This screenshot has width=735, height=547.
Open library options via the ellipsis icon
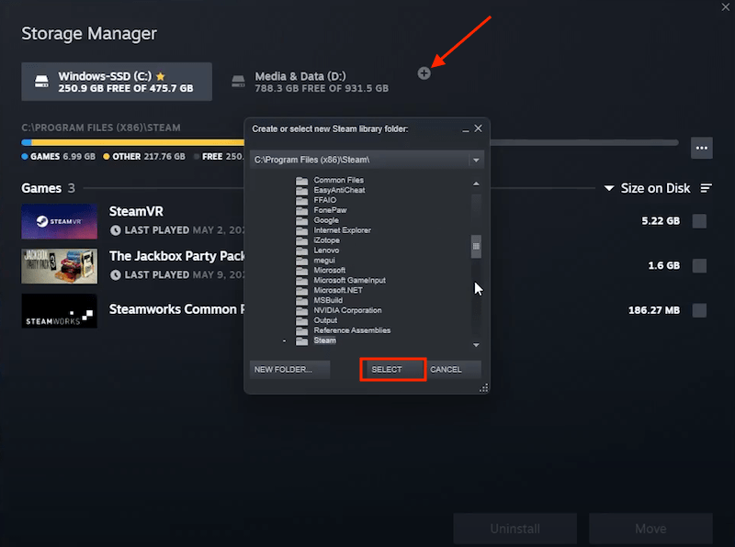[702, 148]
